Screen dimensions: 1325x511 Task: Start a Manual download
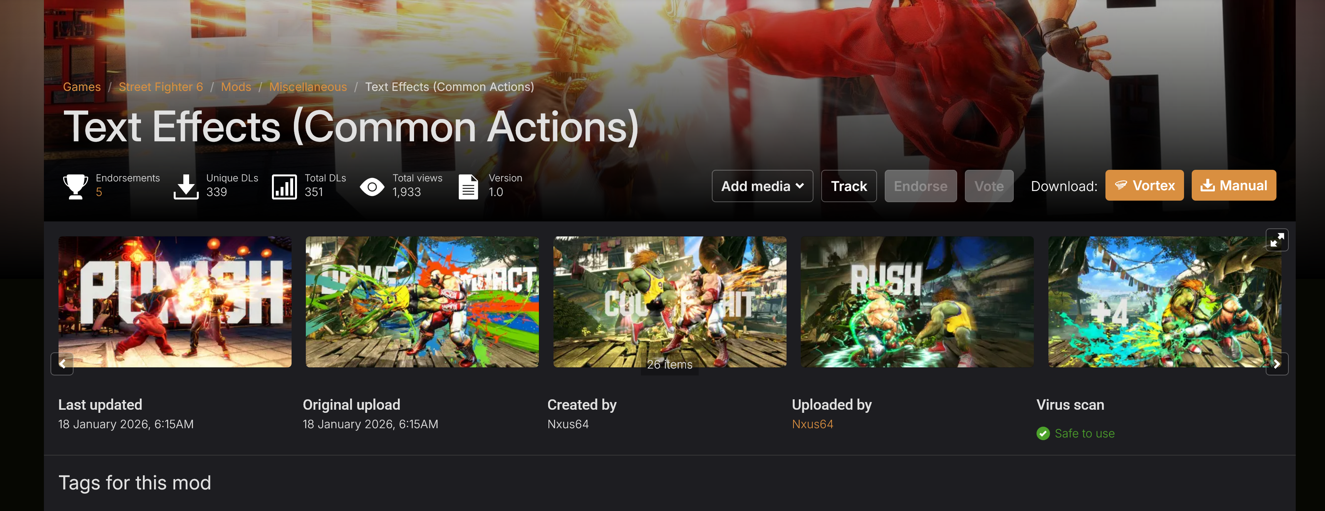pos(1233,185)
